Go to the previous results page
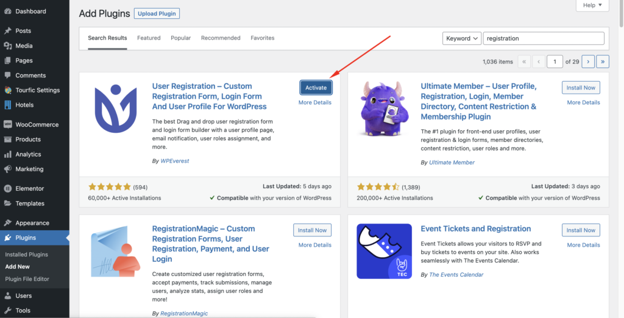Screen dimensions: 624x318 point(539,62)
